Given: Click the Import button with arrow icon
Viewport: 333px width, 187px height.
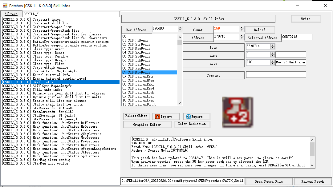Looking at the screenshot, I should click(166, 117).
